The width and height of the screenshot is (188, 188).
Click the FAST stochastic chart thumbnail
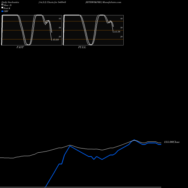32,30
